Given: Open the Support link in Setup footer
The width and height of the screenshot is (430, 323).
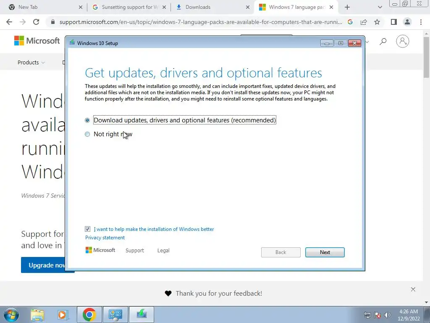Looking at the screenshot, I should pyautogui.click(x=135, y=251).
